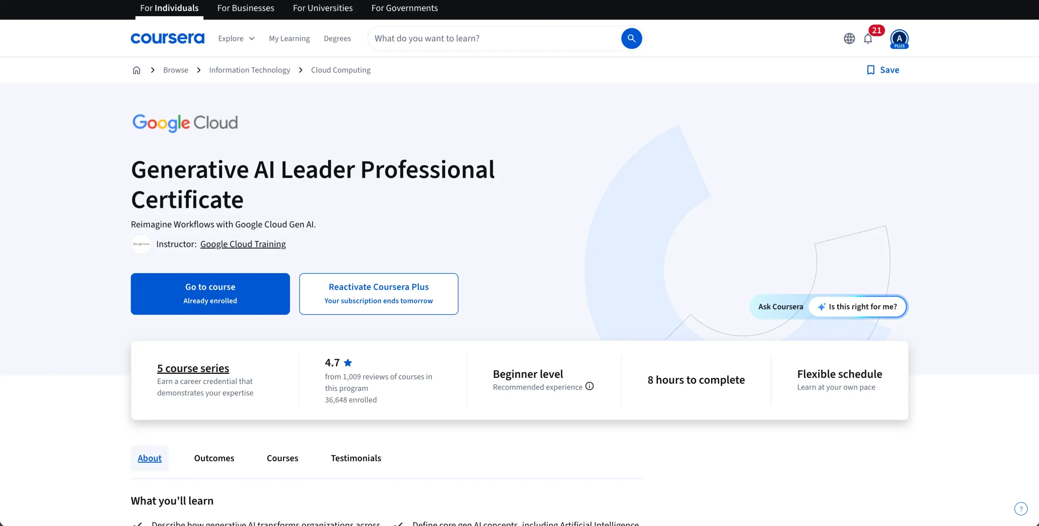Click Is this right for me button
This screenshot has height=526, width=1039.
pos(858,307)
